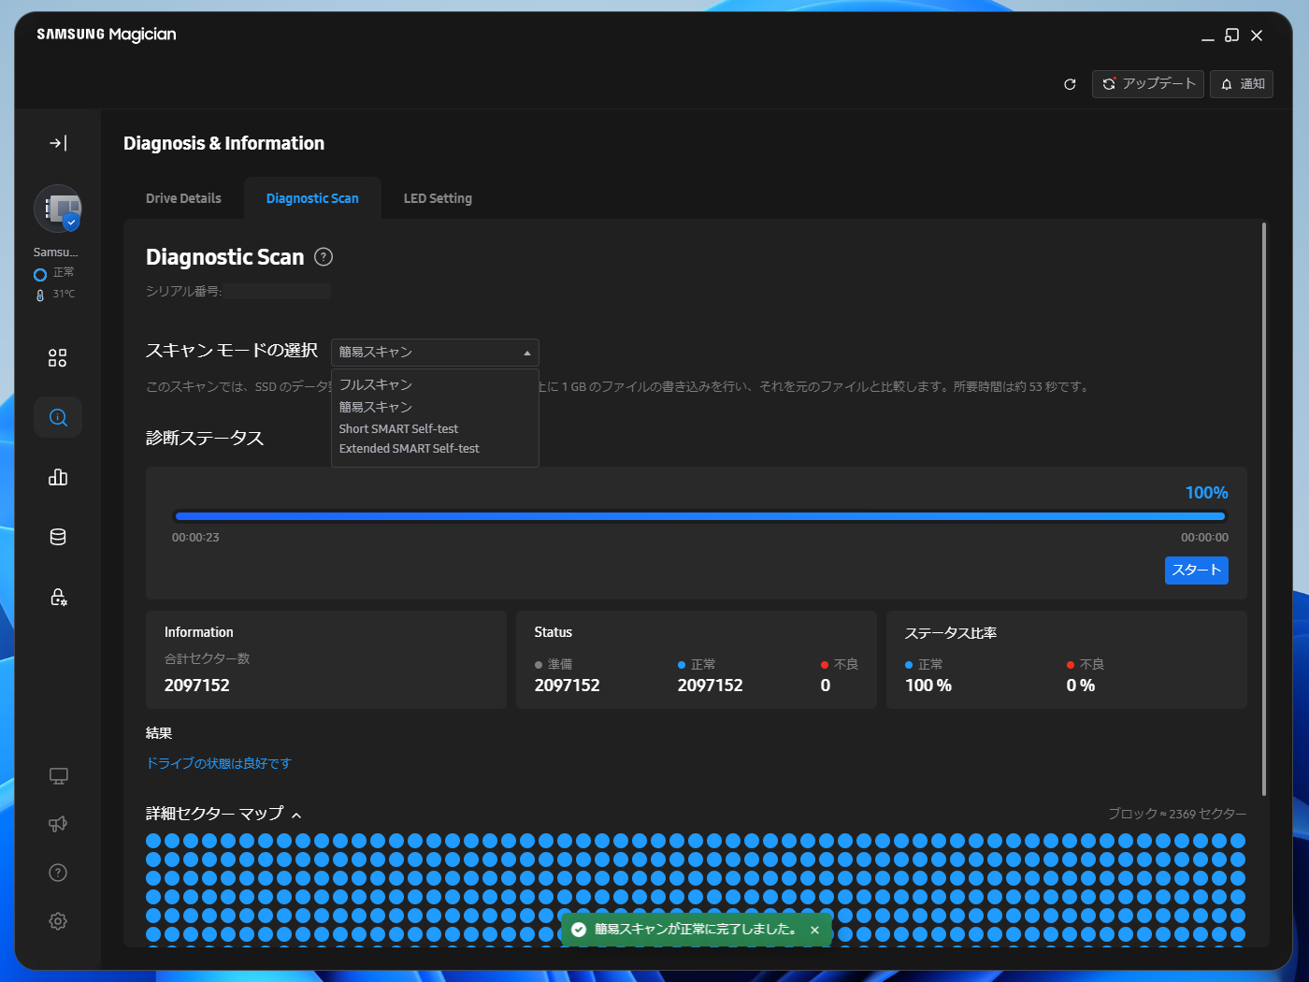Restore down the Magician window
1309x982 pixels.
pos(1232,36)
